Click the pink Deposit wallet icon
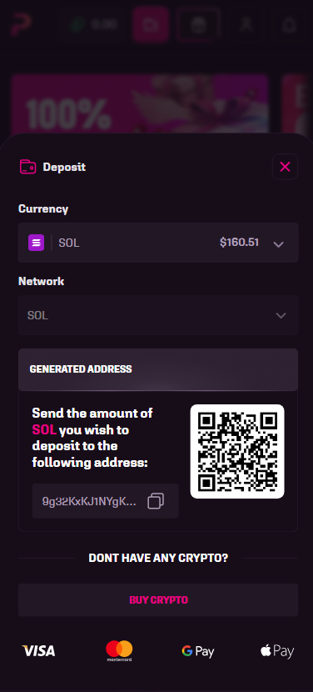This screenshot has height=692, width=313. [27, 167]
